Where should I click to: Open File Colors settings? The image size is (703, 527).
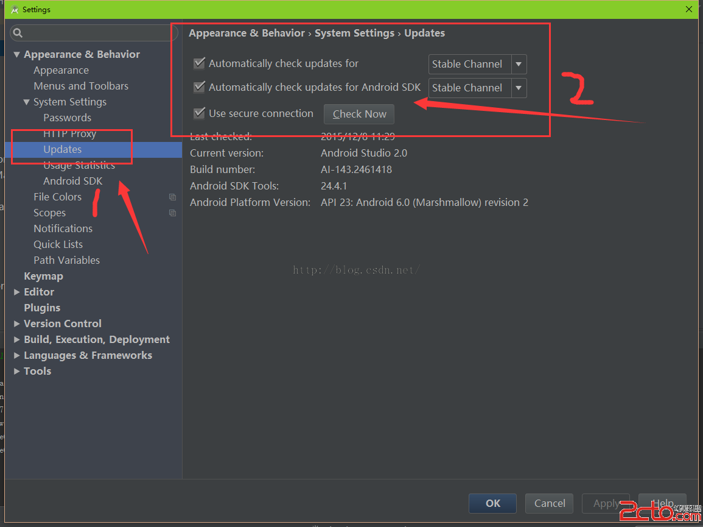pos(57,197)
